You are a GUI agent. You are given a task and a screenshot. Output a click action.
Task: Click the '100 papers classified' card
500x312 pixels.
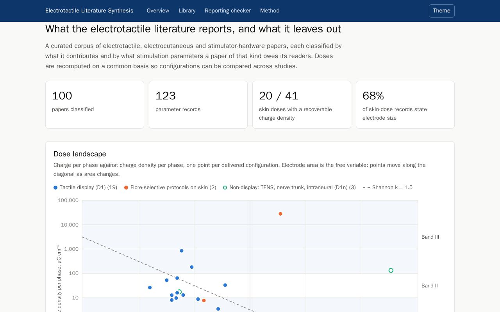[95, 105]
